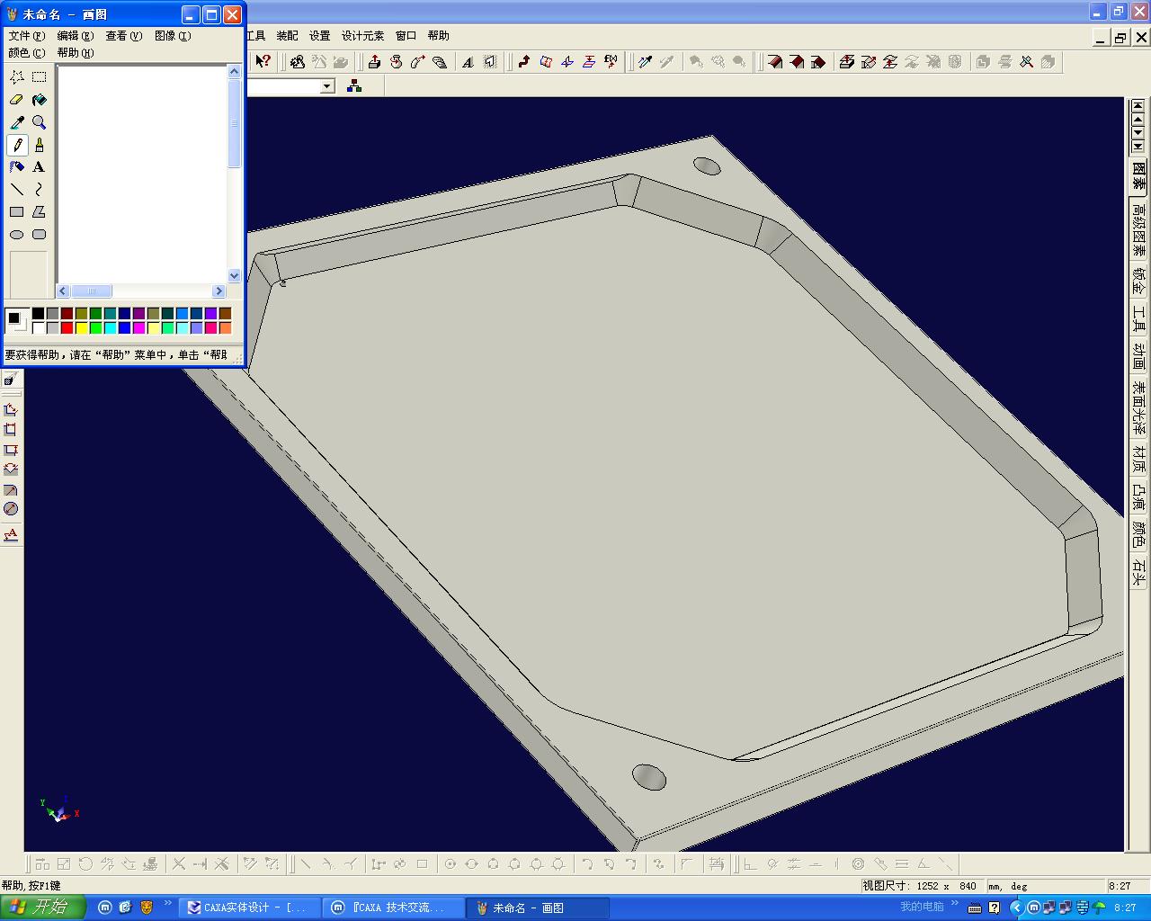Expand the combo box dropdown in CAXA toolbar

point(327,86)
